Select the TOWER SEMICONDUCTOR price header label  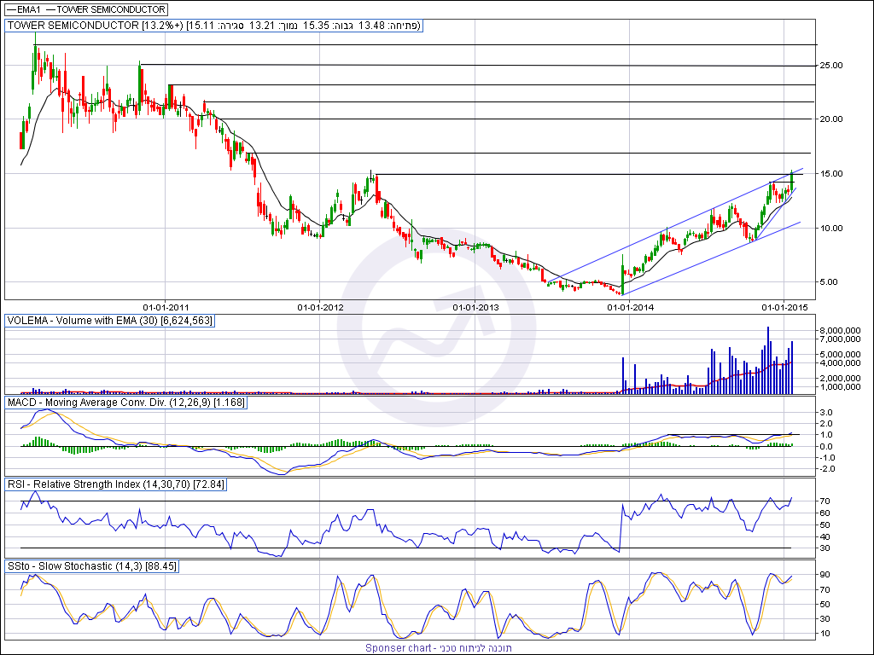(213, 26)
